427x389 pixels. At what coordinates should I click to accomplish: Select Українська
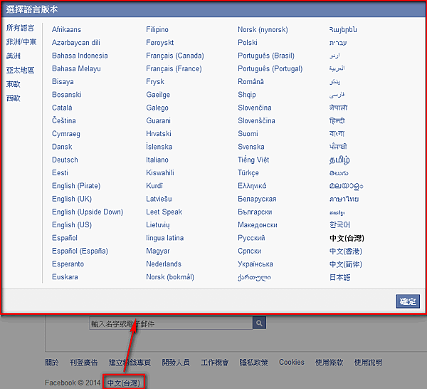pyautogui.click(x=255, y=264)
